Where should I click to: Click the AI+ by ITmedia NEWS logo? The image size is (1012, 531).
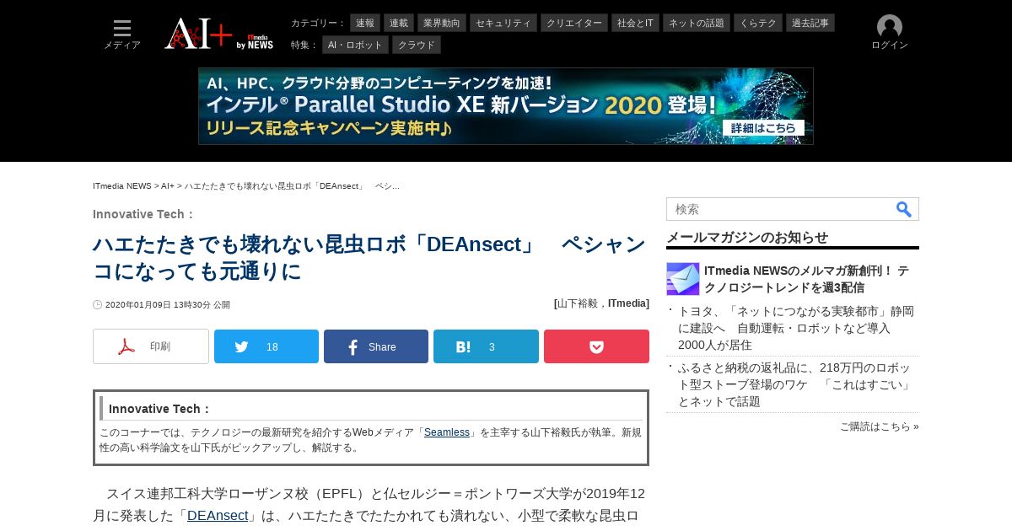tap(218, 34)
